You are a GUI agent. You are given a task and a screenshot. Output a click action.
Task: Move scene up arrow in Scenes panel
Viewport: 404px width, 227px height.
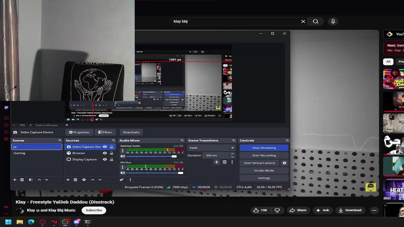(x=39, y=180)
